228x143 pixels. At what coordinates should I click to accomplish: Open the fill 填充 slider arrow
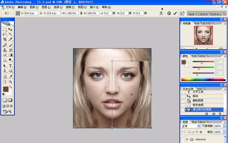pos(224,132)
